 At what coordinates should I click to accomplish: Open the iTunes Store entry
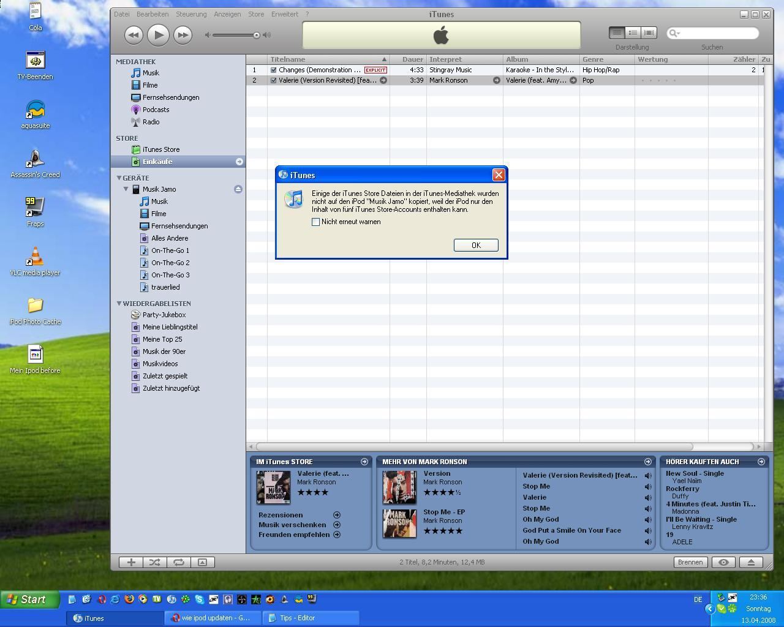tap(160, 149)
